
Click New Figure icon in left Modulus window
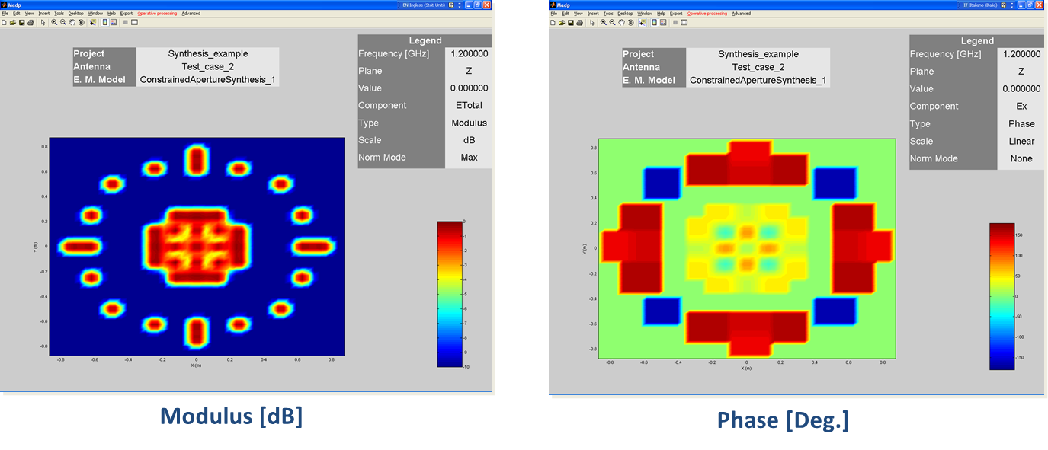click(x=4, y=22)
